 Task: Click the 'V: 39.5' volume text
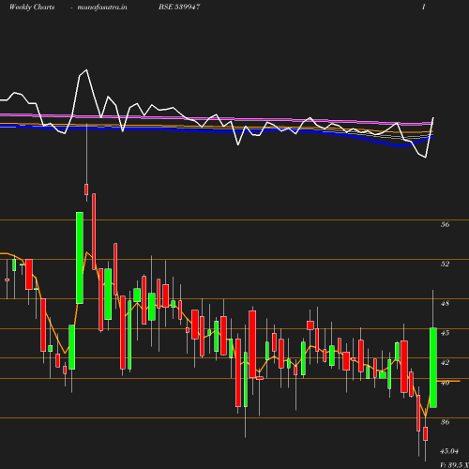click(452, 465)
